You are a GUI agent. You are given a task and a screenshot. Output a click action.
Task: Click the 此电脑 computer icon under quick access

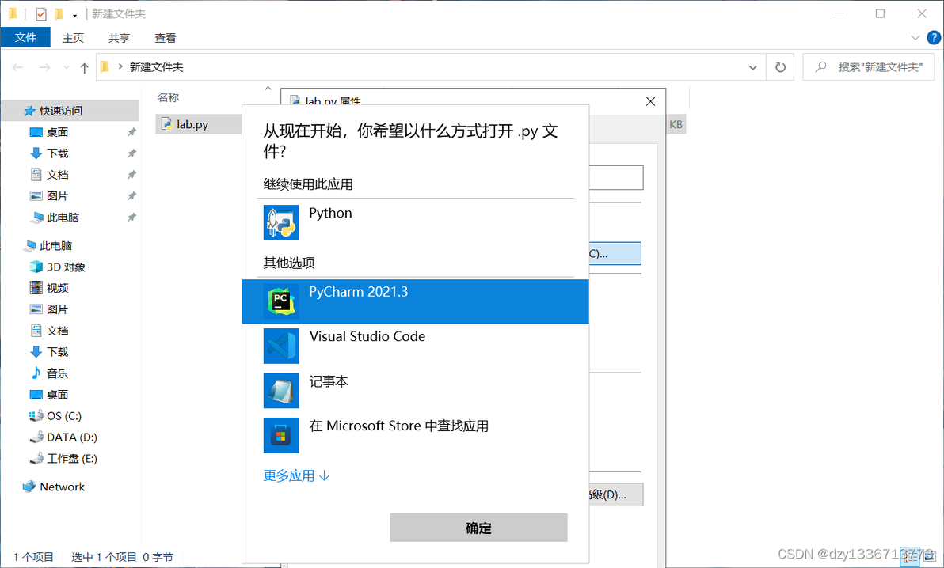[x=36, y=218]
